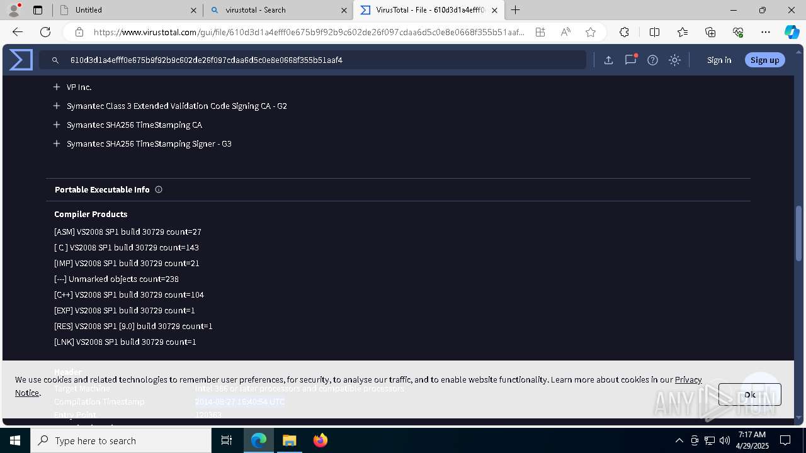Click the browser profile avatar icon
The image size is (806, 453).
[x=14, y=10]
